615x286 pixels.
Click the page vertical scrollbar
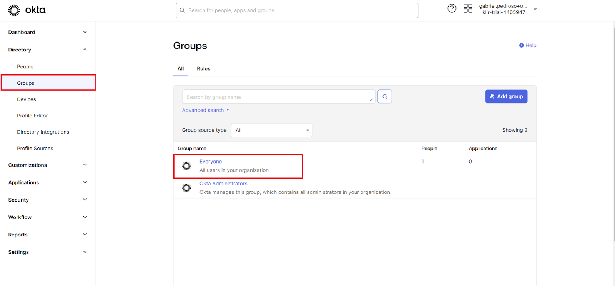pos(613,134)
